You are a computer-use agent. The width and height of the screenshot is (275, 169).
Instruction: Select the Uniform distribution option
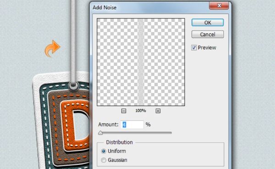pos(104,151)
